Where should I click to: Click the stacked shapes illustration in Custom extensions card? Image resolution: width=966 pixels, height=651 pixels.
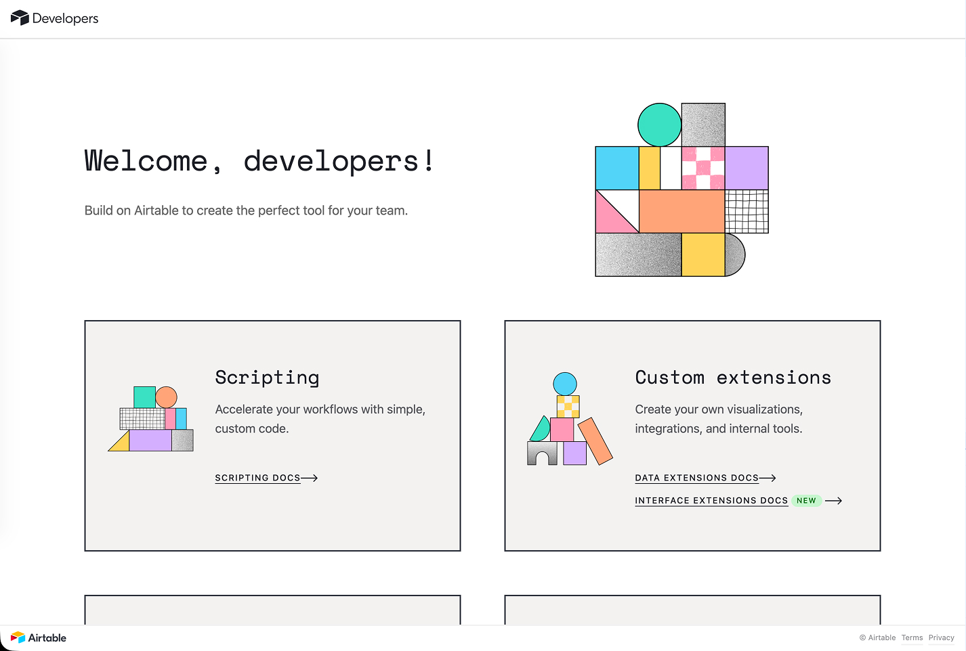[x=568, y=420]
